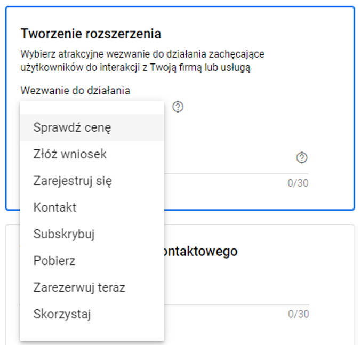Click the 'Wezwanie do działania' label
This screenshot has width=361, height=345.
pyautogui.click(x=75, y=90)
